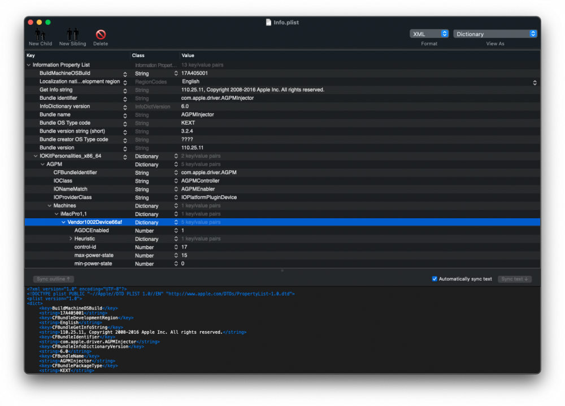Select the control-id key
This screenshot has width=565, height=406.
(85, 247)
